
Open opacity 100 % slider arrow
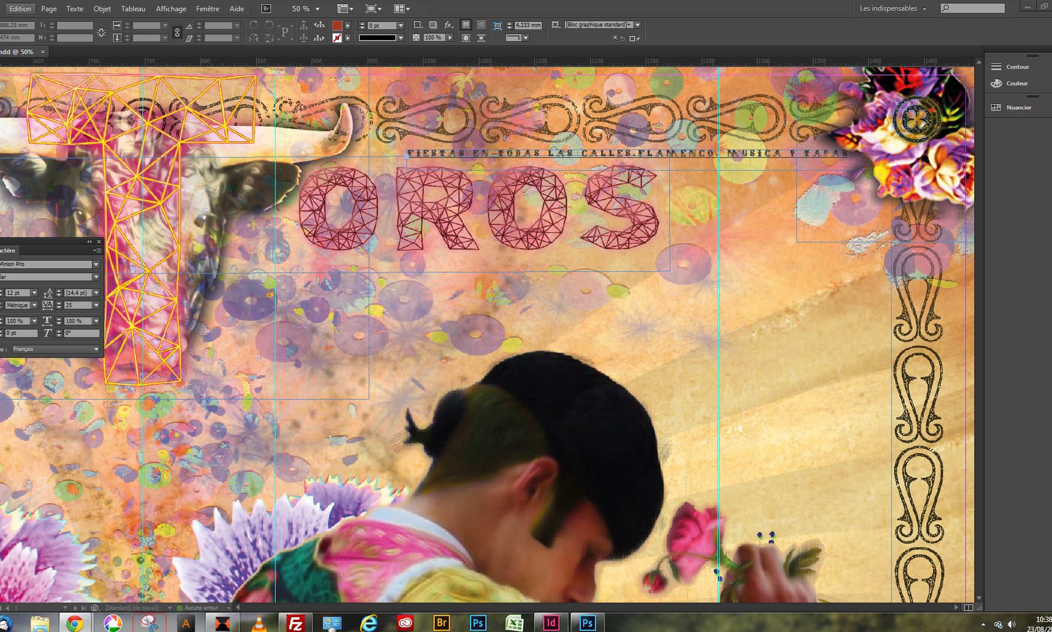(450, 38)
